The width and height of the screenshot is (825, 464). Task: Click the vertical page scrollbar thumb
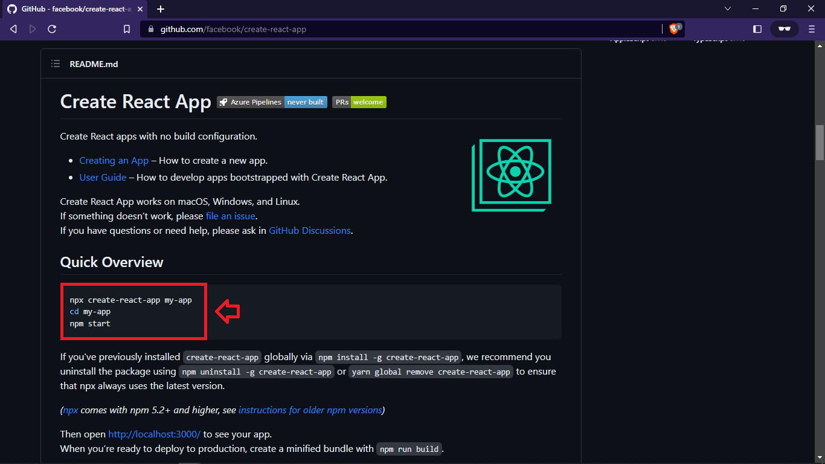pyautogui.click(x=820, y=142)
